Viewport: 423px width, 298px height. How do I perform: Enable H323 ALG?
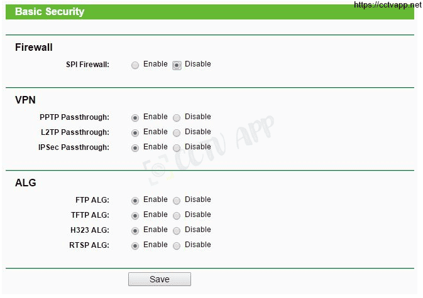(135, 230)
